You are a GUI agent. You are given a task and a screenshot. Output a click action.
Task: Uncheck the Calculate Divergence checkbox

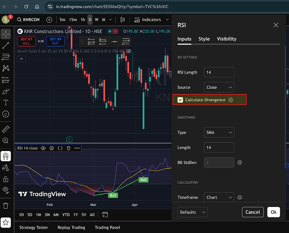point(180,100)
